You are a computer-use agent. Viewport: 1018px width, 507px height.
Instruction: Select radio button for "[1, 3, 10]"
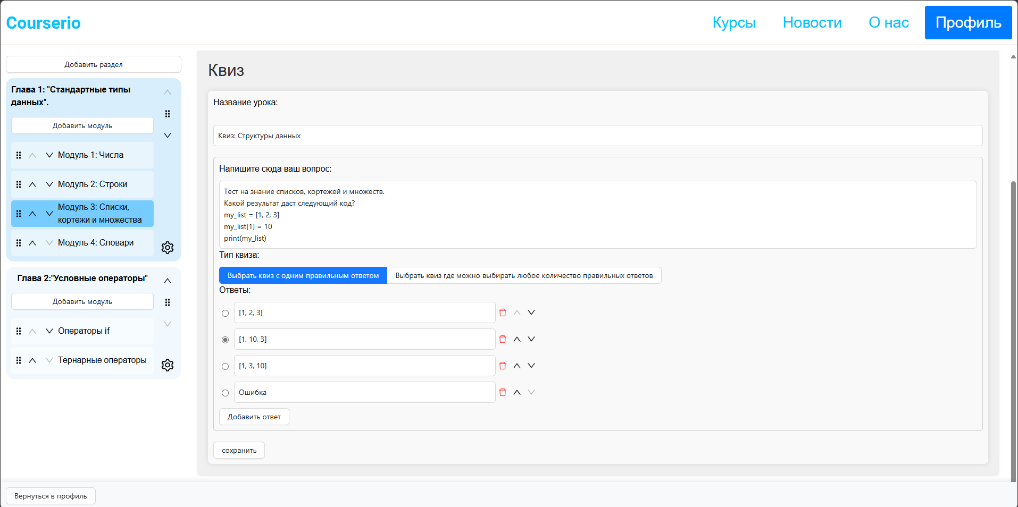point(225,366)
